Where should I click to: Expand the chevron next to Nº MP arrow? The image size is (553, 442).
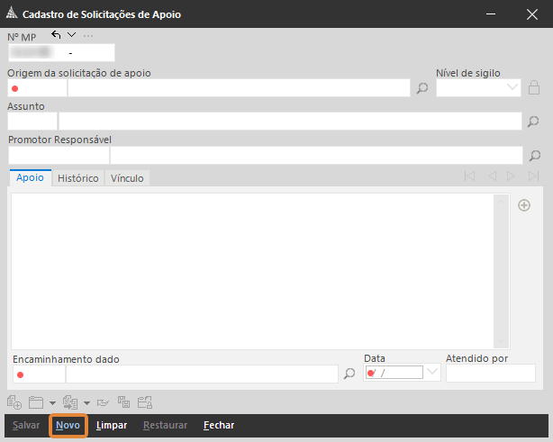(x=72, y=34)
